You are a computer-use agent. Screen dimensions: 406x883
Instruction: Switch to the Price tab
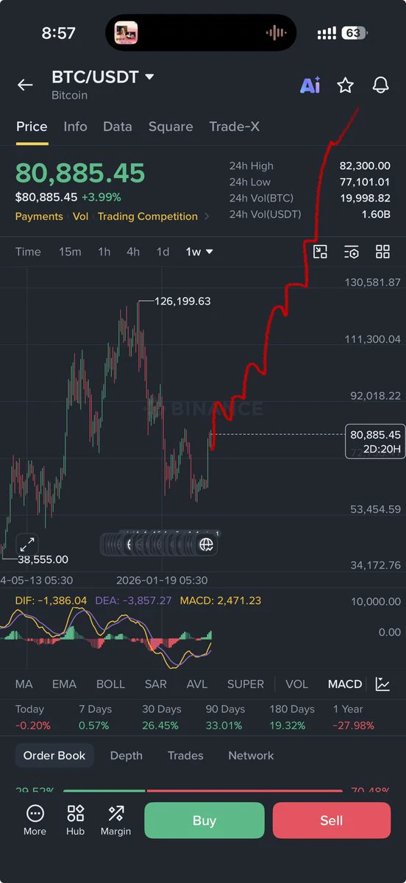(32, 127)
